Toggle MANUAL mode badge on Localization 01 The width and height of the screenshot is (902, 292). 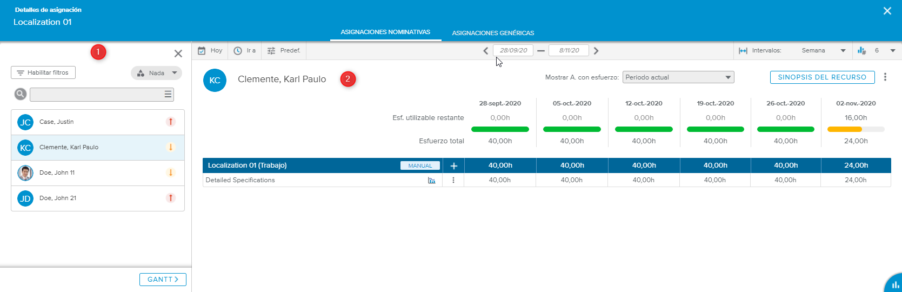(420, 166)
